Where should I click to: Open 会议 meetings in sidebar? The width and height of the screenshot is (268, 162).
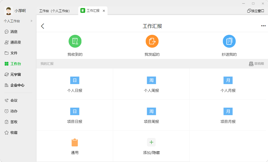click(11, 100)
